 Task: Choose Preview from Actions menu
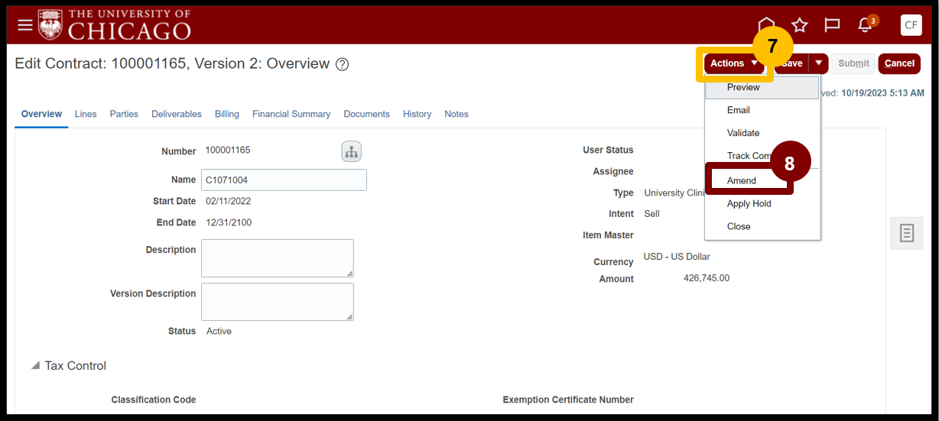(762, 87)
